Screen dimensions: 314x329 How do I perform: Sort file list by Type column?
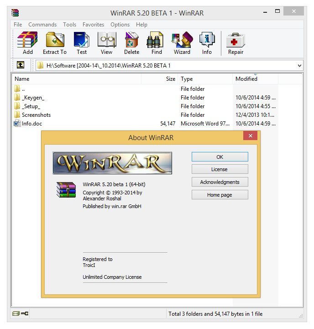coord(205,79)
